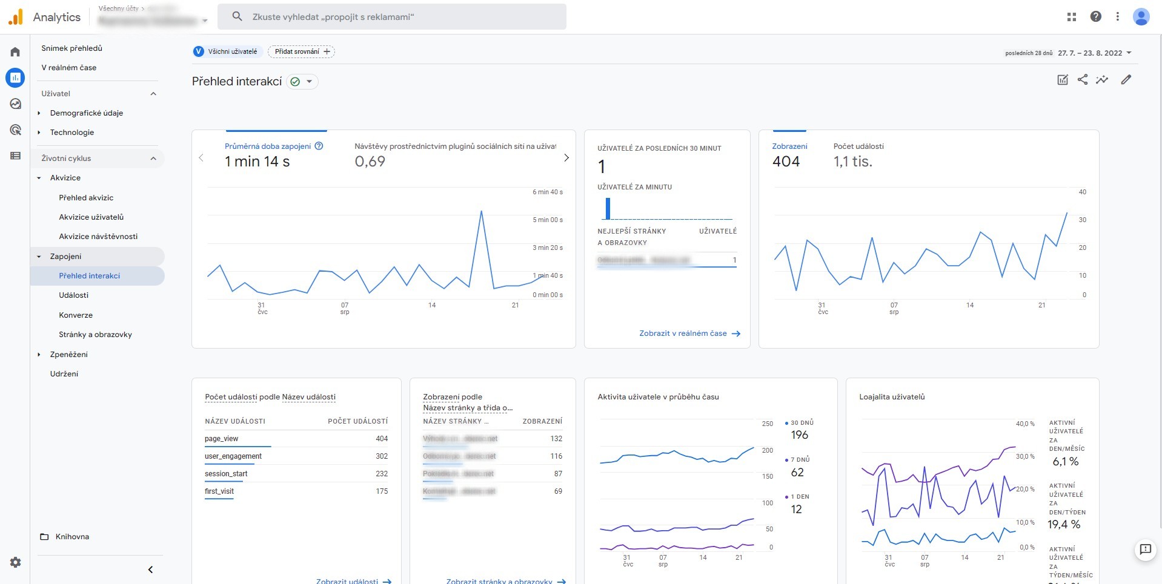Customize report with pencil icon
Viewport: 1162px width, 584px height.
coord(1126,79)
